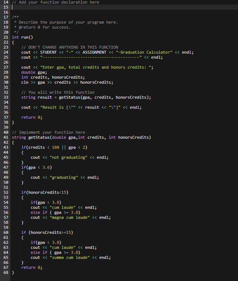Click the 'if(honorsCredits<15)' condition
This screenshot has height=281, width=238.
(x=45, y=192)
